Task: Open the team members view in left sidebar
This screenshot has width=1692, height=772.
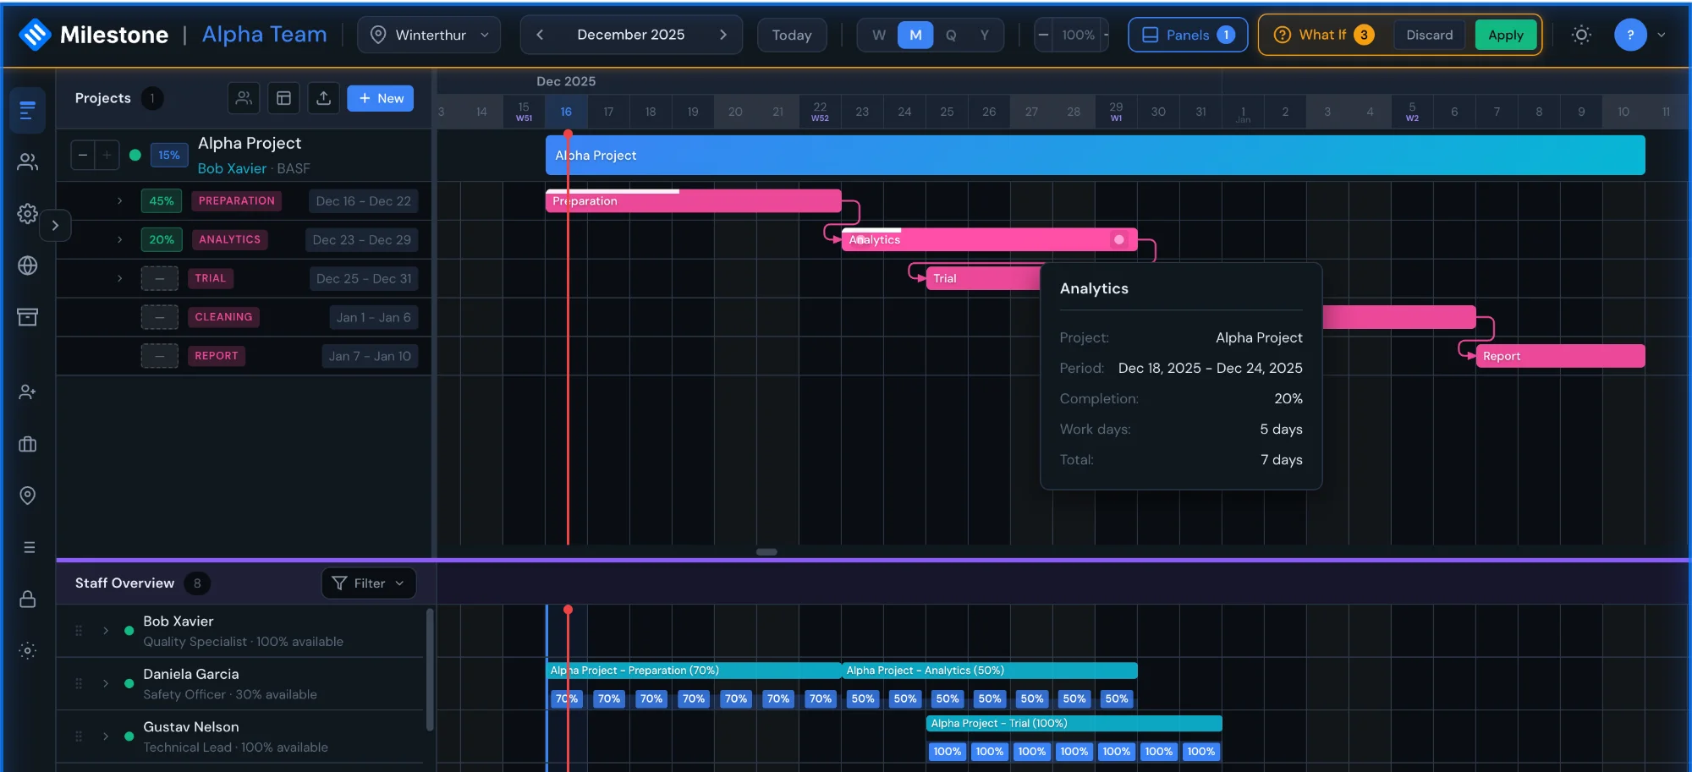Action: tap(28, 162)
